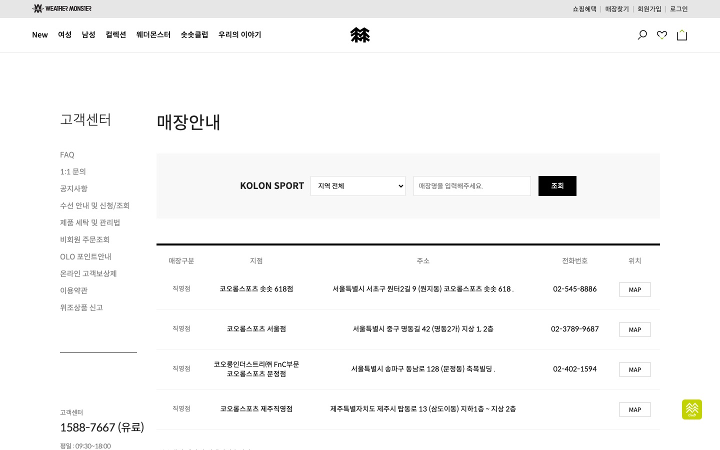Open 1:1 문의 sidebar link
The width and height of the screenshot is (720, 450).
pos(73,172)
